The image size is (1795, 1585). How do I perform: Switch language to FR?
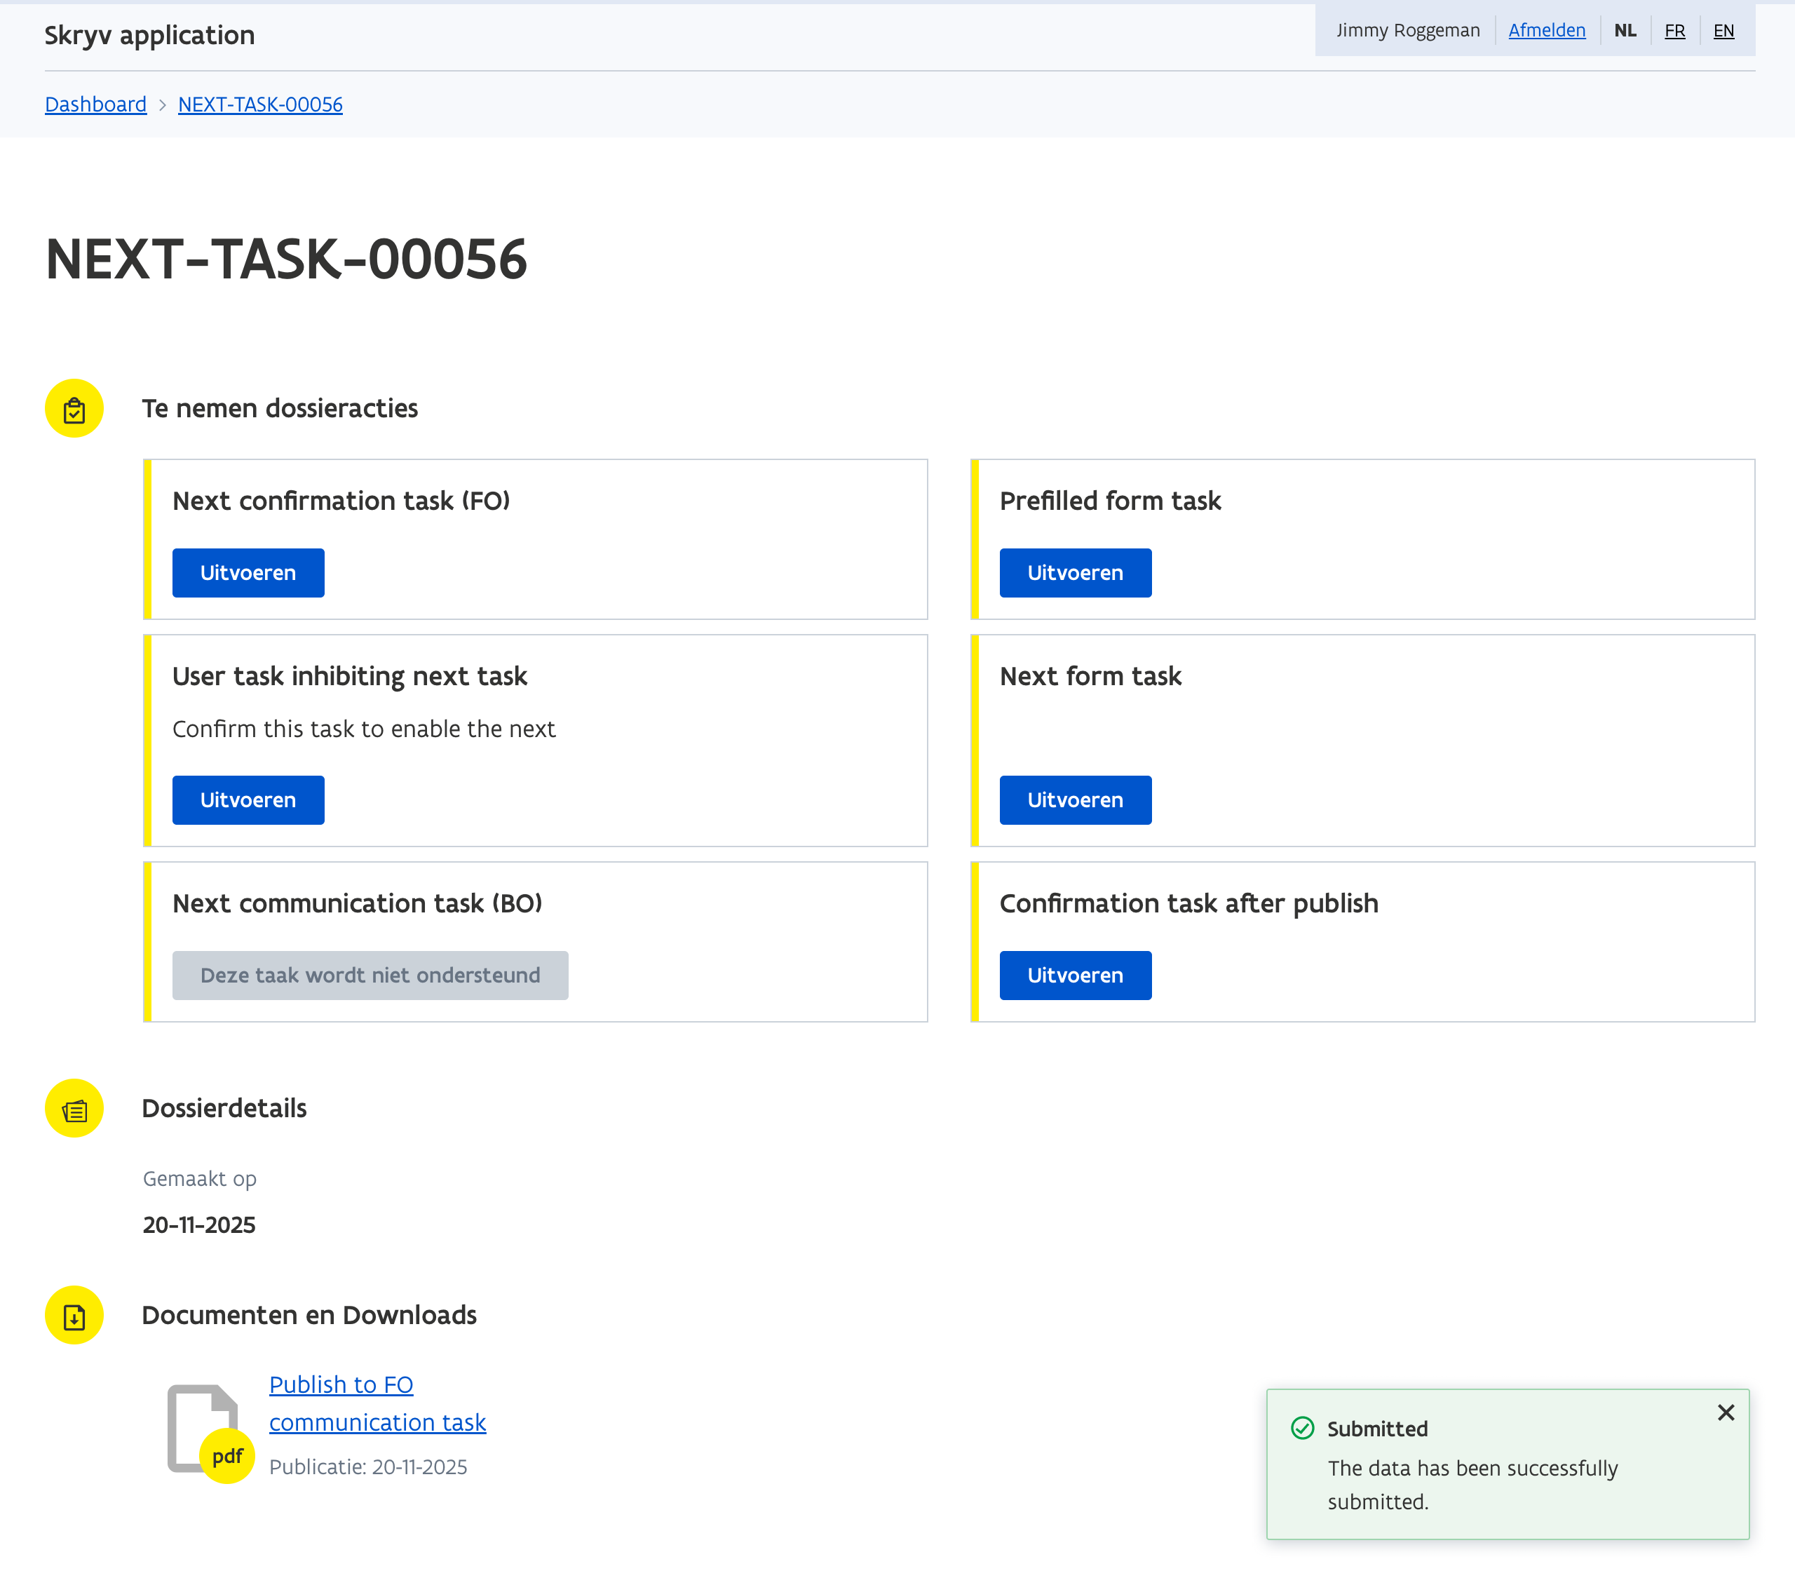pyautogui.click(x=1674, y=31)
